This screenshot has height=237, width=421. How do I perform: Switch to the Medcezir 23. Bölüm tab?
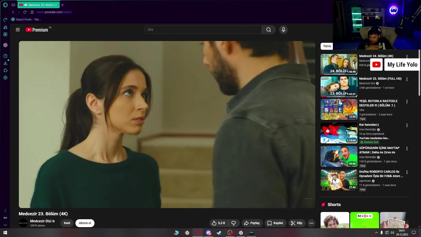39,5
